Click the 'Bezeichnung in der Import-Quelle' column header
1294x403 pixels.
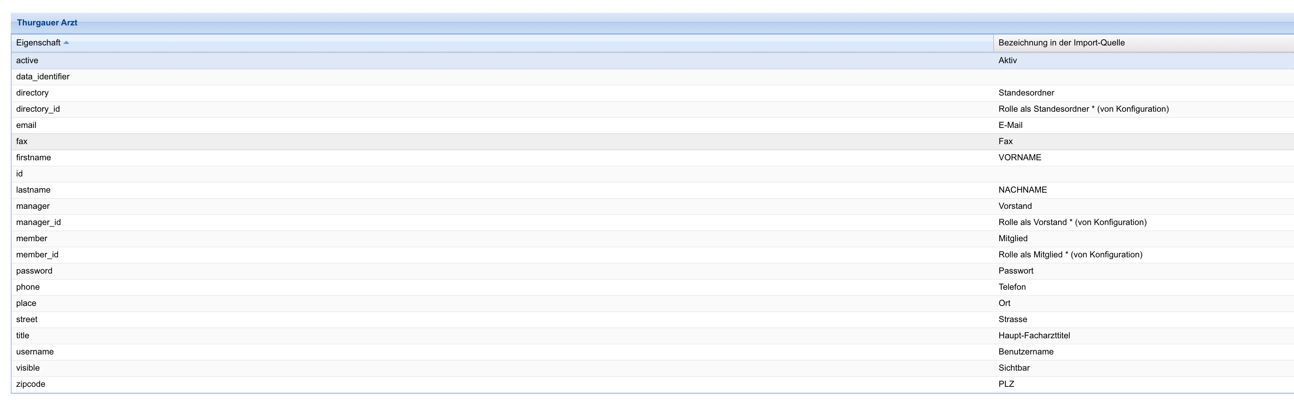pos(1061,43)
